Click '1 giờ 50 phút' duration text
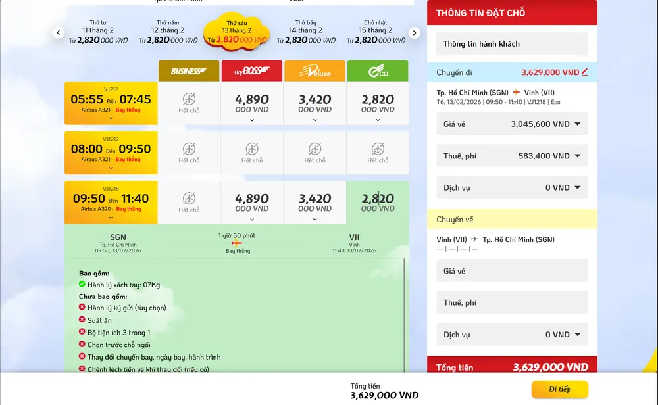The height and width of the screenshot is (405, 658). click(237, 235)
